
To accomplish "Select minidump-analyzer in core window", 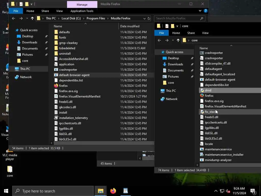I will [218, 160].
